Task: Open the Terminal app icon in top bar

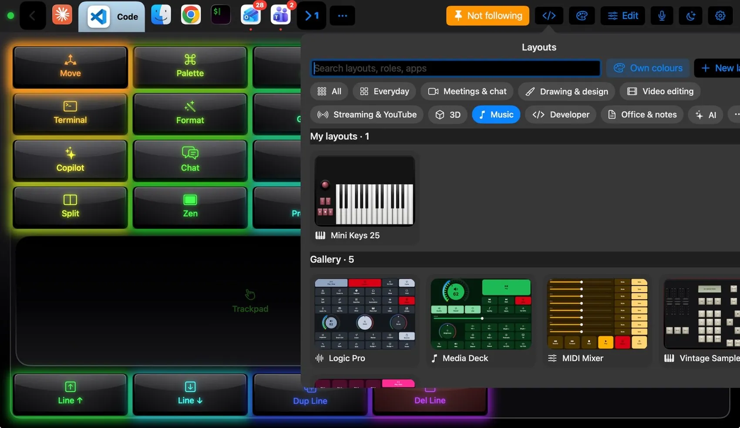Action: pos(220,15)
